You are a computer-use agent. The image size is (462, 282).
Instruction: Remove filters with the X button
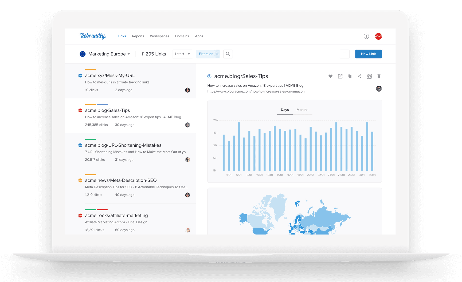(x=217, y=54)
